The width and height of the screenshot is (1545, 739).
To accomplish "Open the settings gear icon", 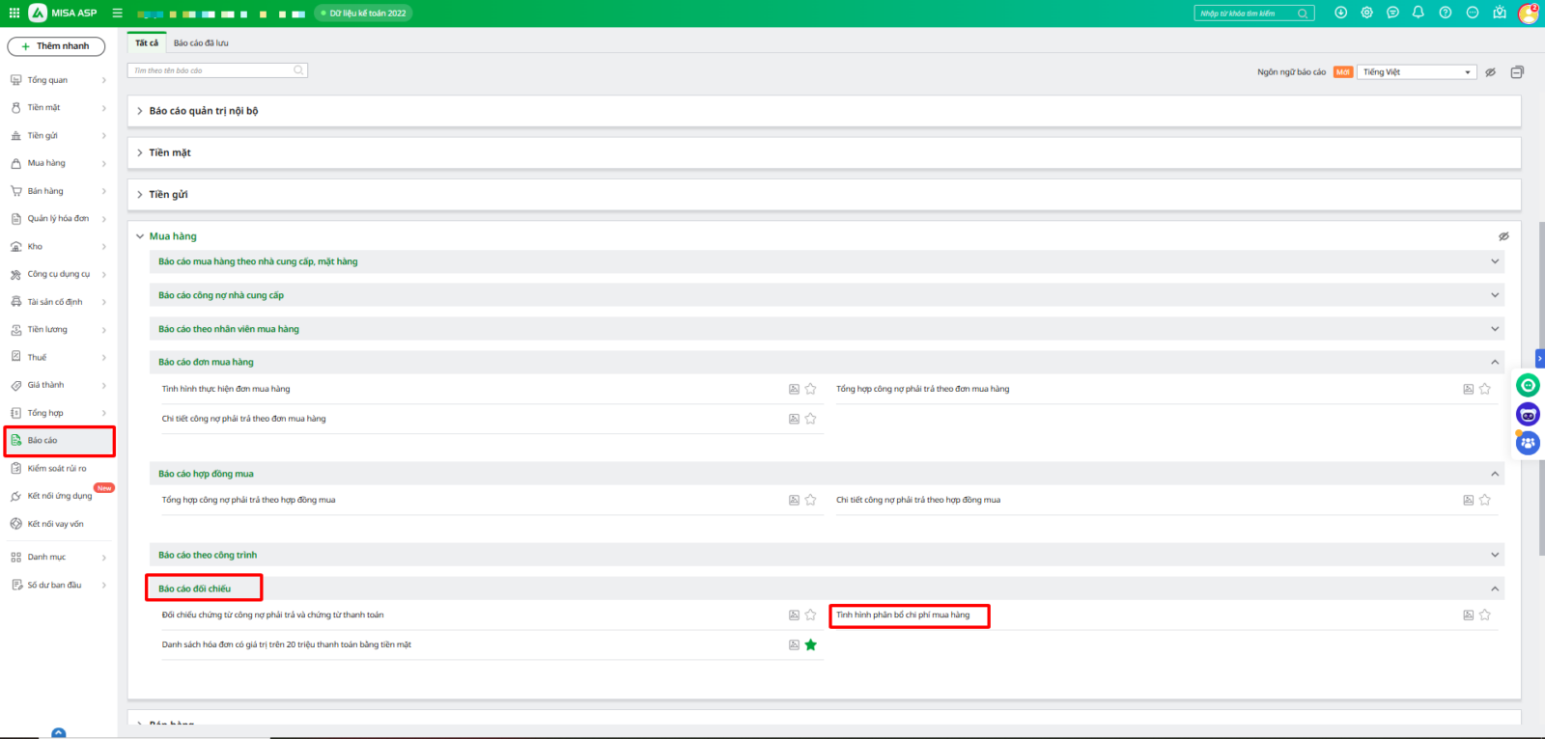I will tap(1366, 13).
